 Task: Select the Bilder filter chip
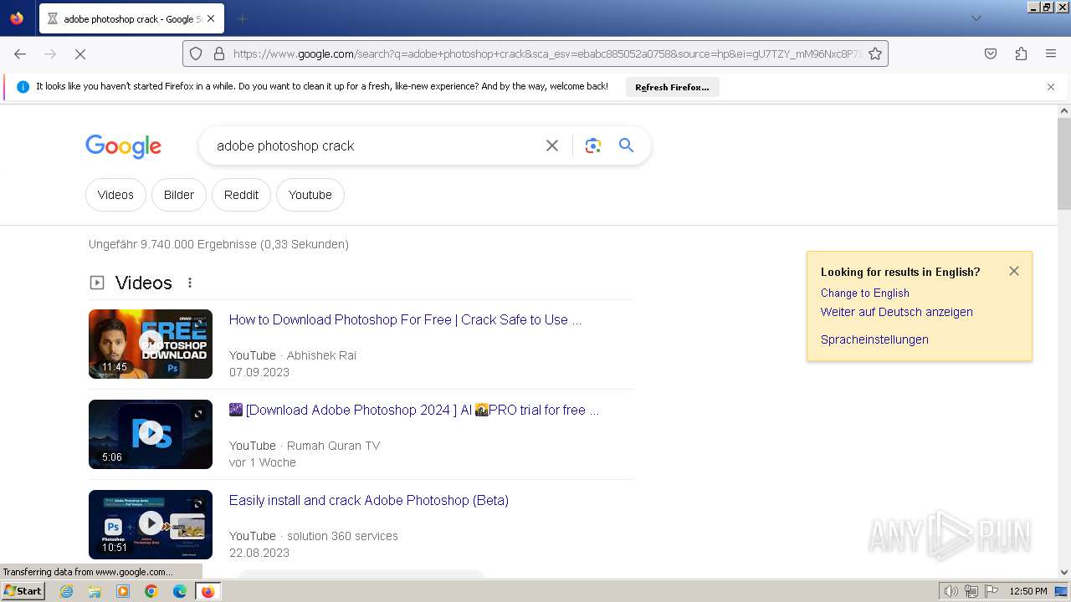pos(179,195)
